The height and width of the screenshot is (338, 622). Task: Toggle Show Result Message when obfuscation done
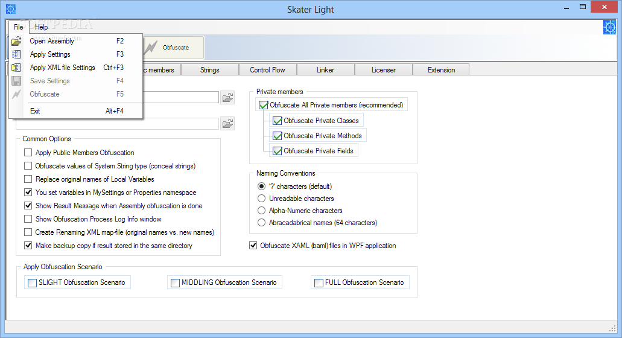pos(28,206)
